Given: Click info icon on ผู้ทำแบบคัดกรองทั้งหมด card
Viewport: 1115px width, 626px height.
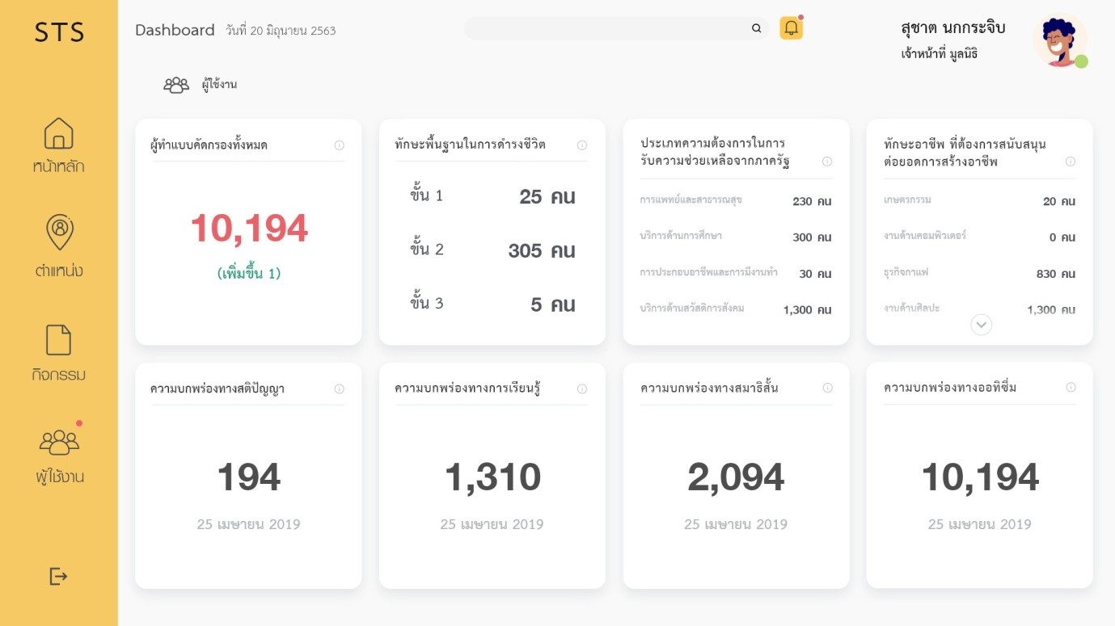Looking at the screenshot, I should click(339, 145).
